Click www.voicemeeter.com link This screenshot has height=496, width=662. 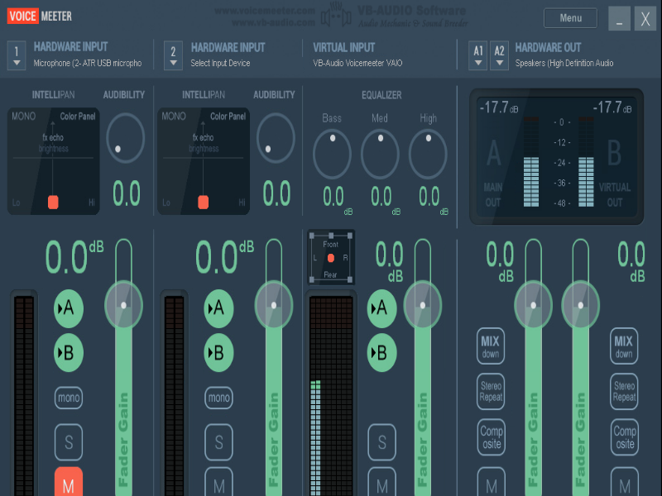(265, 11)
